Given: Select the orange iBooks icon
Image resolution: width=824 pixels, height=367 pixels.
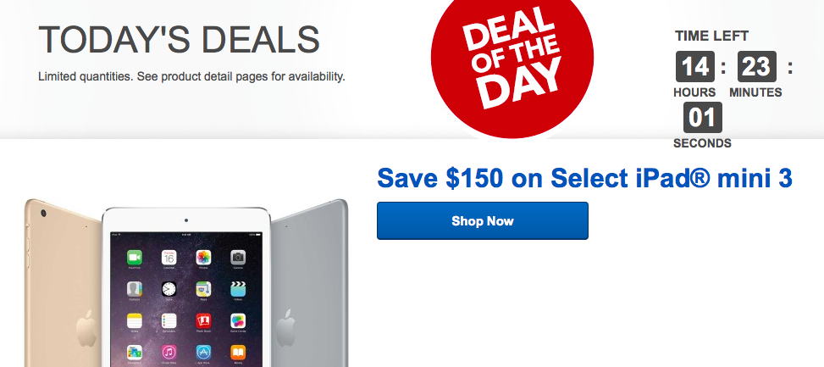Looking at the screenshot, I should [x=238, y=353].
